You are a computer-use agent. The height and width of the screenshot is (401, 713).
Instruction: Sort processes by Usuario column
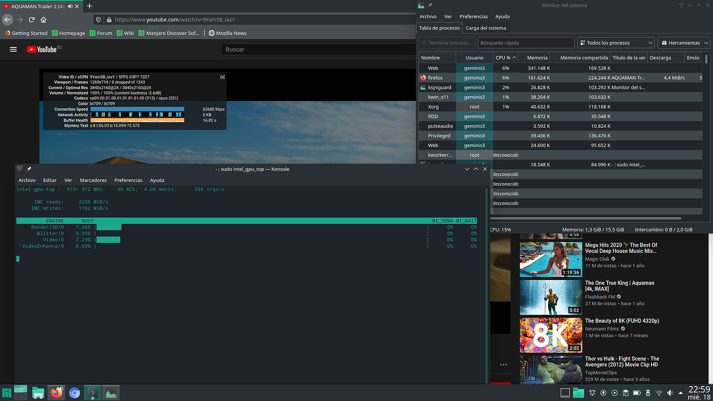click(x=474, y=58)
